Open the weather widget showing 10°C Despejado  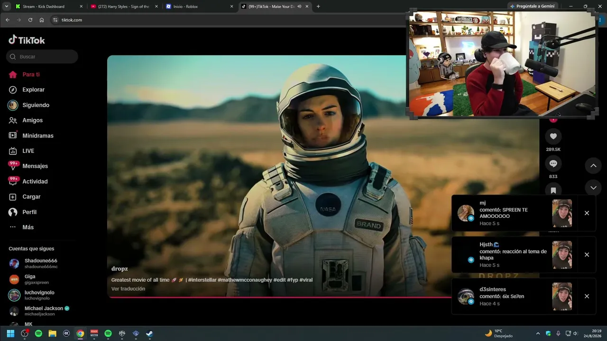tap(498, 333)
